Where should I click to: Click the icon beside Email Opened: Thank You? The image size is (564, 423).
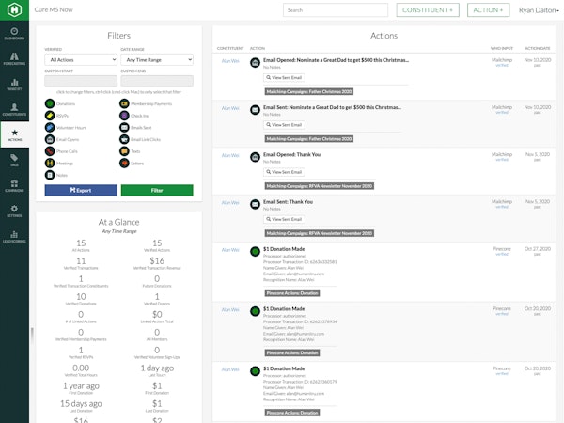[x=255, y=157]
